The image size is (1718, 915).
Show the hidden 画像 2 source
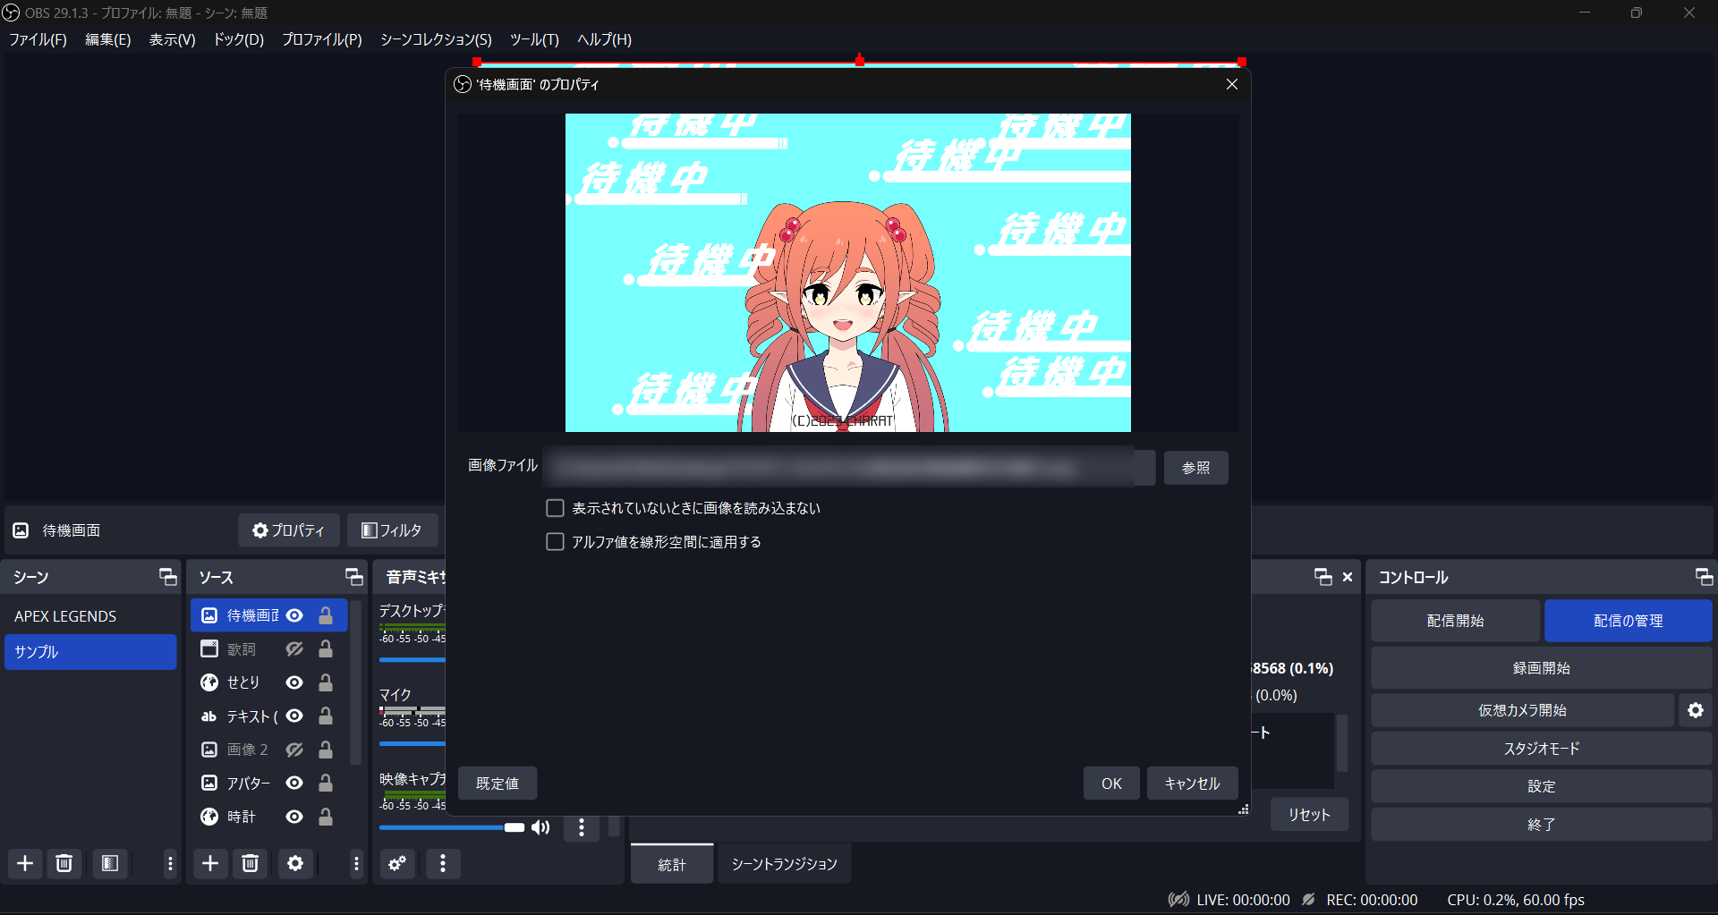(x=294, y=750)
